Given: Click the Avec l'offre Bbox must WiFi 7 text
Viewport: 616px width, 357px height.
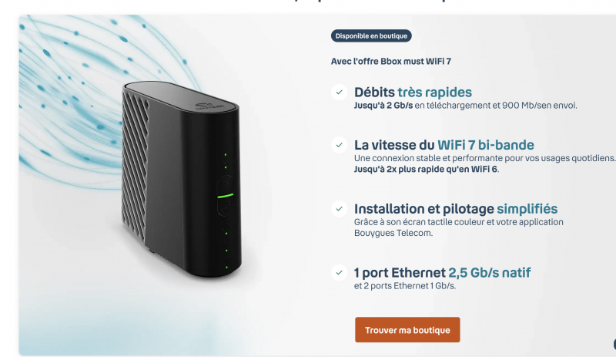Looking at the screenshot, I should 391,62.
